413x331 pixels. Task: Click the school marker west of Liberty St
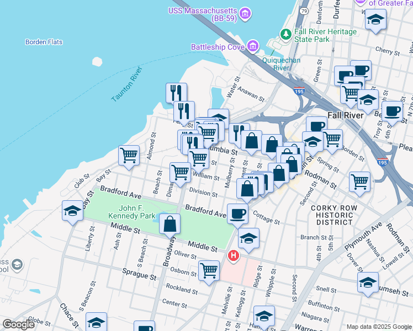[x=73, y=211]
